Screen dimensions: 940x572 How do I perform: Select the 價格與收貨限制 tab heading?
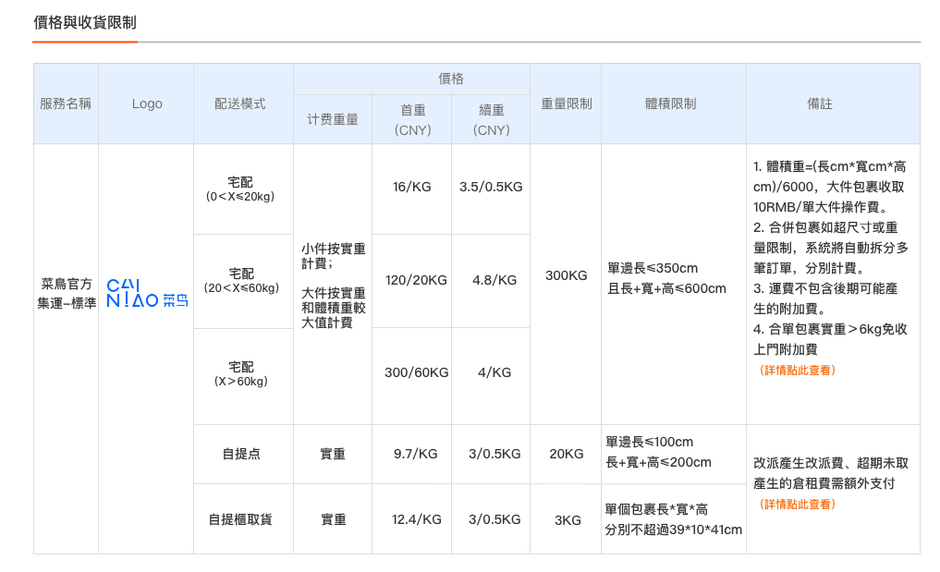pyautogui.click(x=85, y=23)
